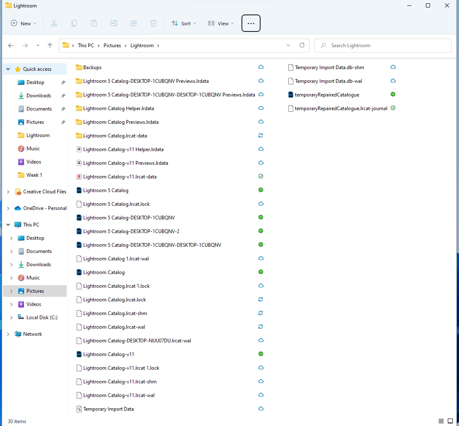Click This PC in the address breadcrumb

pyautogui.click(x=86, y=46)
